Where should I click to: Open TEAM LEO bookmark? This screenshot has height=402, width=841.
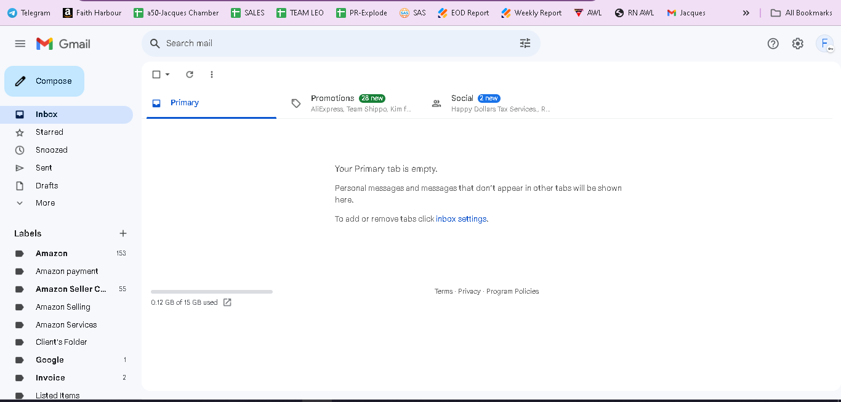(300, 12)
